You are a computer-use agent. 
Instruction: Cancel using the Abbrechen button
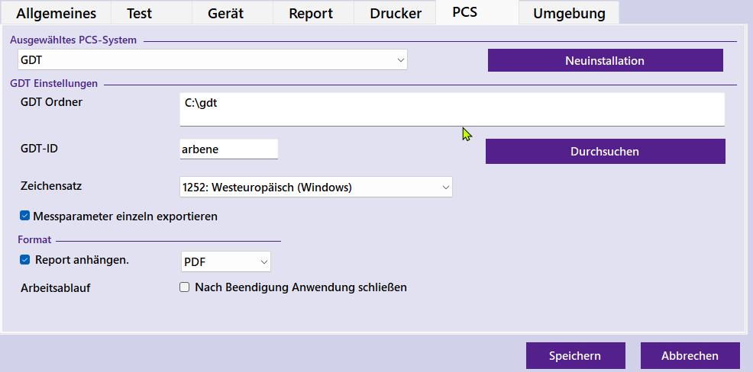click(690, 355)
